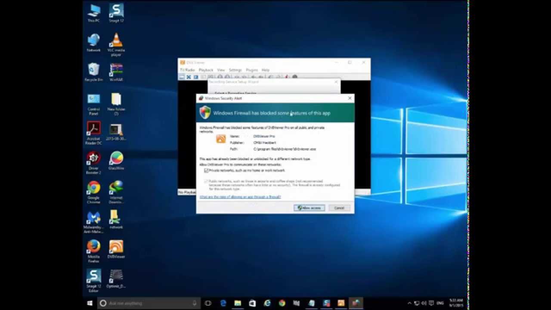This screenshot has width=551, height=310.
Task: Select the network folder shortcut
Action: tap(116, 220)
